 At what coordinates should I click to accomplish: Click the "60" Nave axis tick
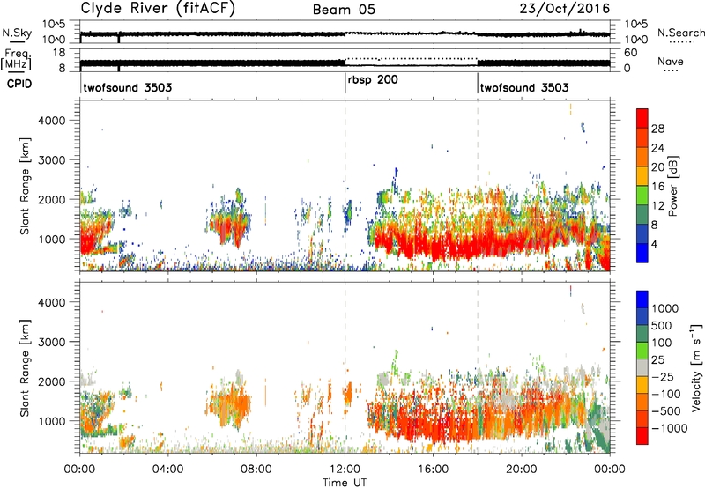tap(631, 53)
